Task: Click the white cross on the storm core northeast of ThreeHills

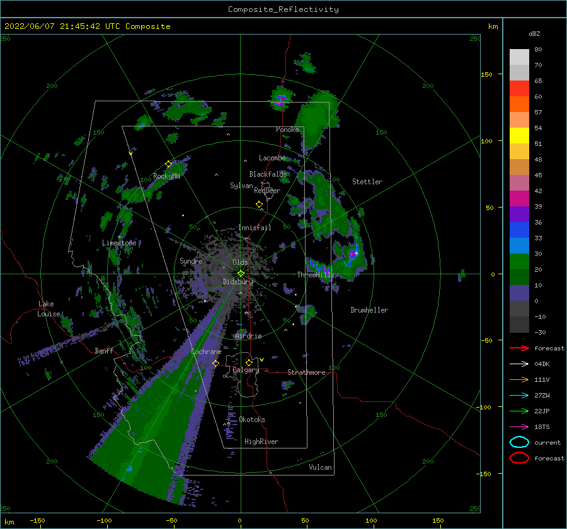Action: pos(356,253)
